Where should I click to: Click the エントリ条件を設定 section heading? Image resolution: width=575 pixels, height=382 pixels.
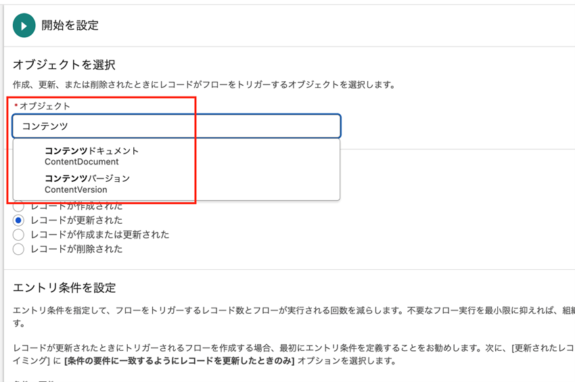pos(64,287)
